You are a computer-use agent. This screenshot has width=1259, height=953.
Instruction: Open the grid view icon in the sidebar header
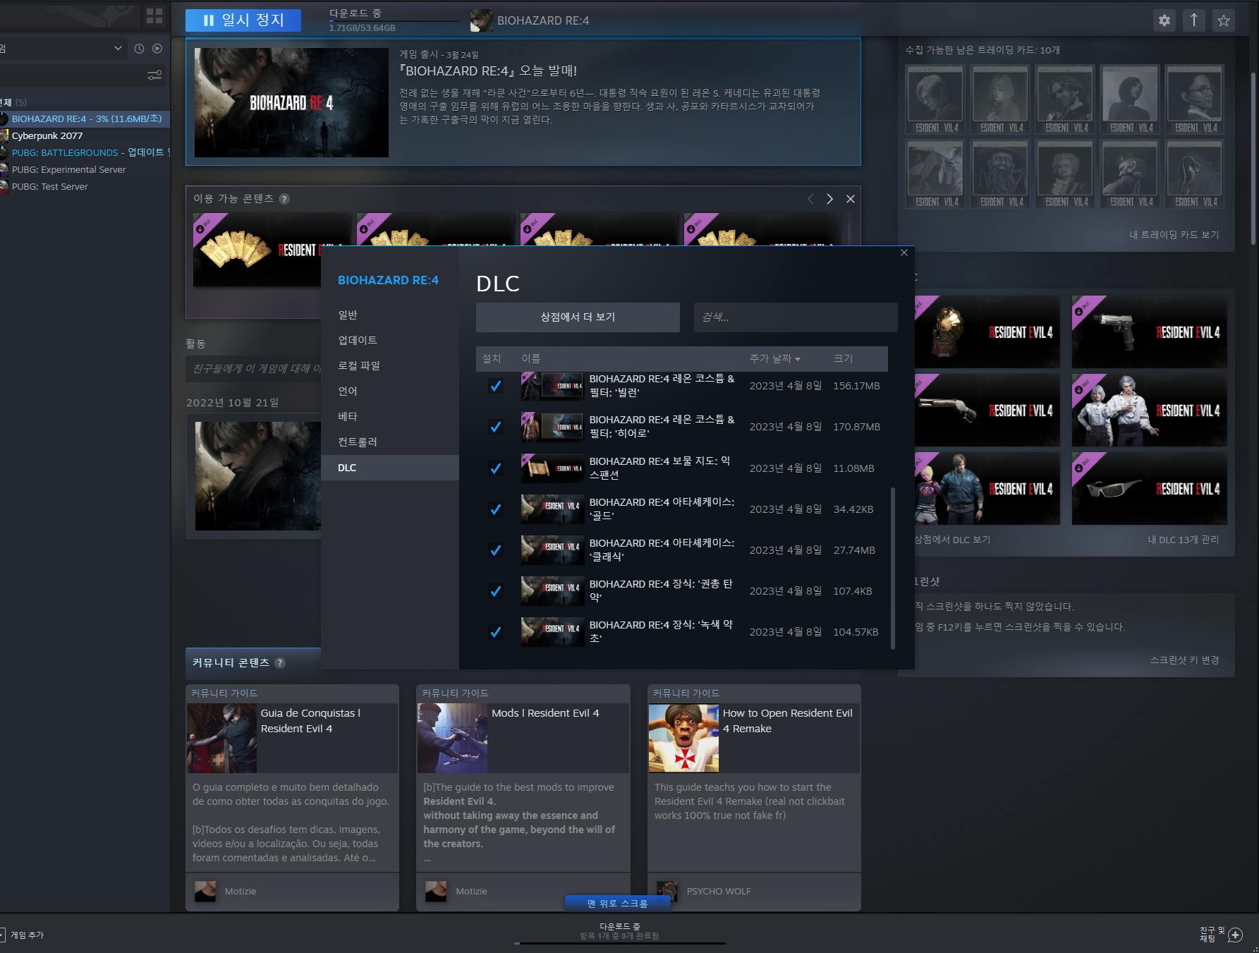[154, 16]
